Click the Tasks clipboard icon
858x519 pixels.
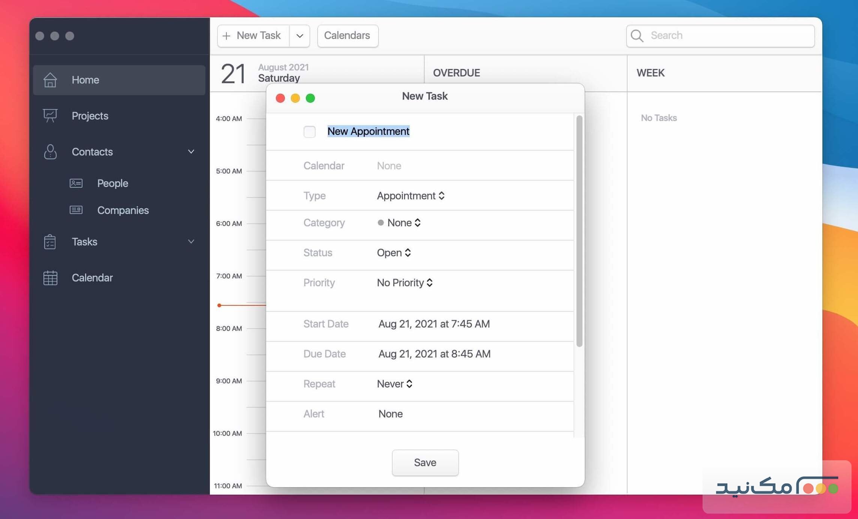(50, 242)
